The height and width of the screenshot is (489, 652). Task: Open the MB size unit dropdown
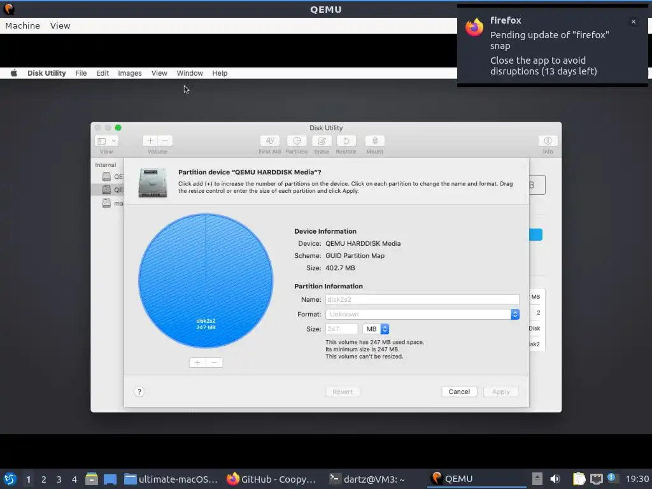point(376,329)
